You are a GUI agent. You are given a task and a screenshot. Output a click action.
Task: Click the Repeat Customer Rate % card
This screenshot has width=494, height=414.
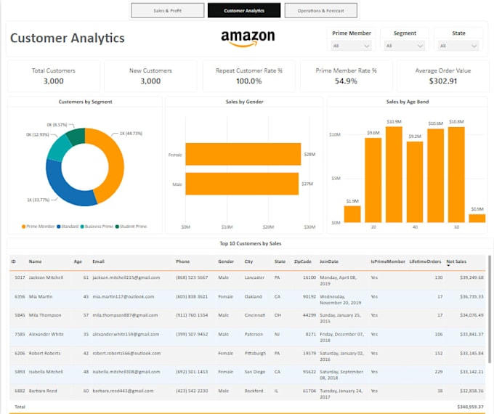point(249,76)
